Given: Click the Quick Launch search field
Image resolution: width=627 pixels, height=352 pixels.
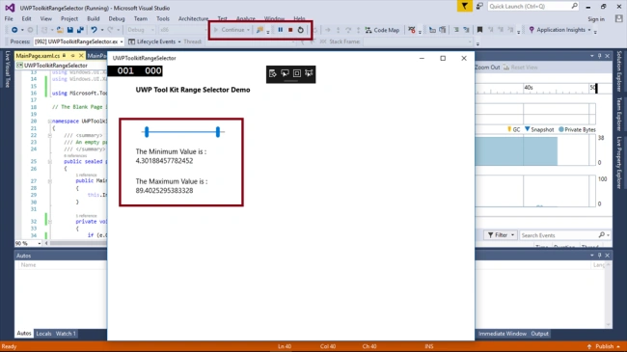Looking at the screenshot, I should [x=533, y=7].
